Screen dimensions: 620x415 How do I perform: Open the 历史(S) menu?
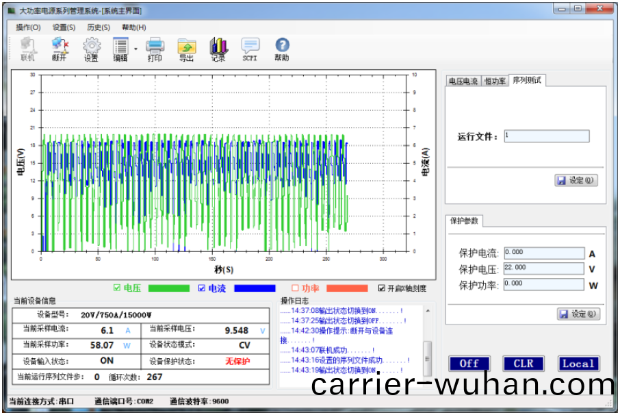[99, 27]
